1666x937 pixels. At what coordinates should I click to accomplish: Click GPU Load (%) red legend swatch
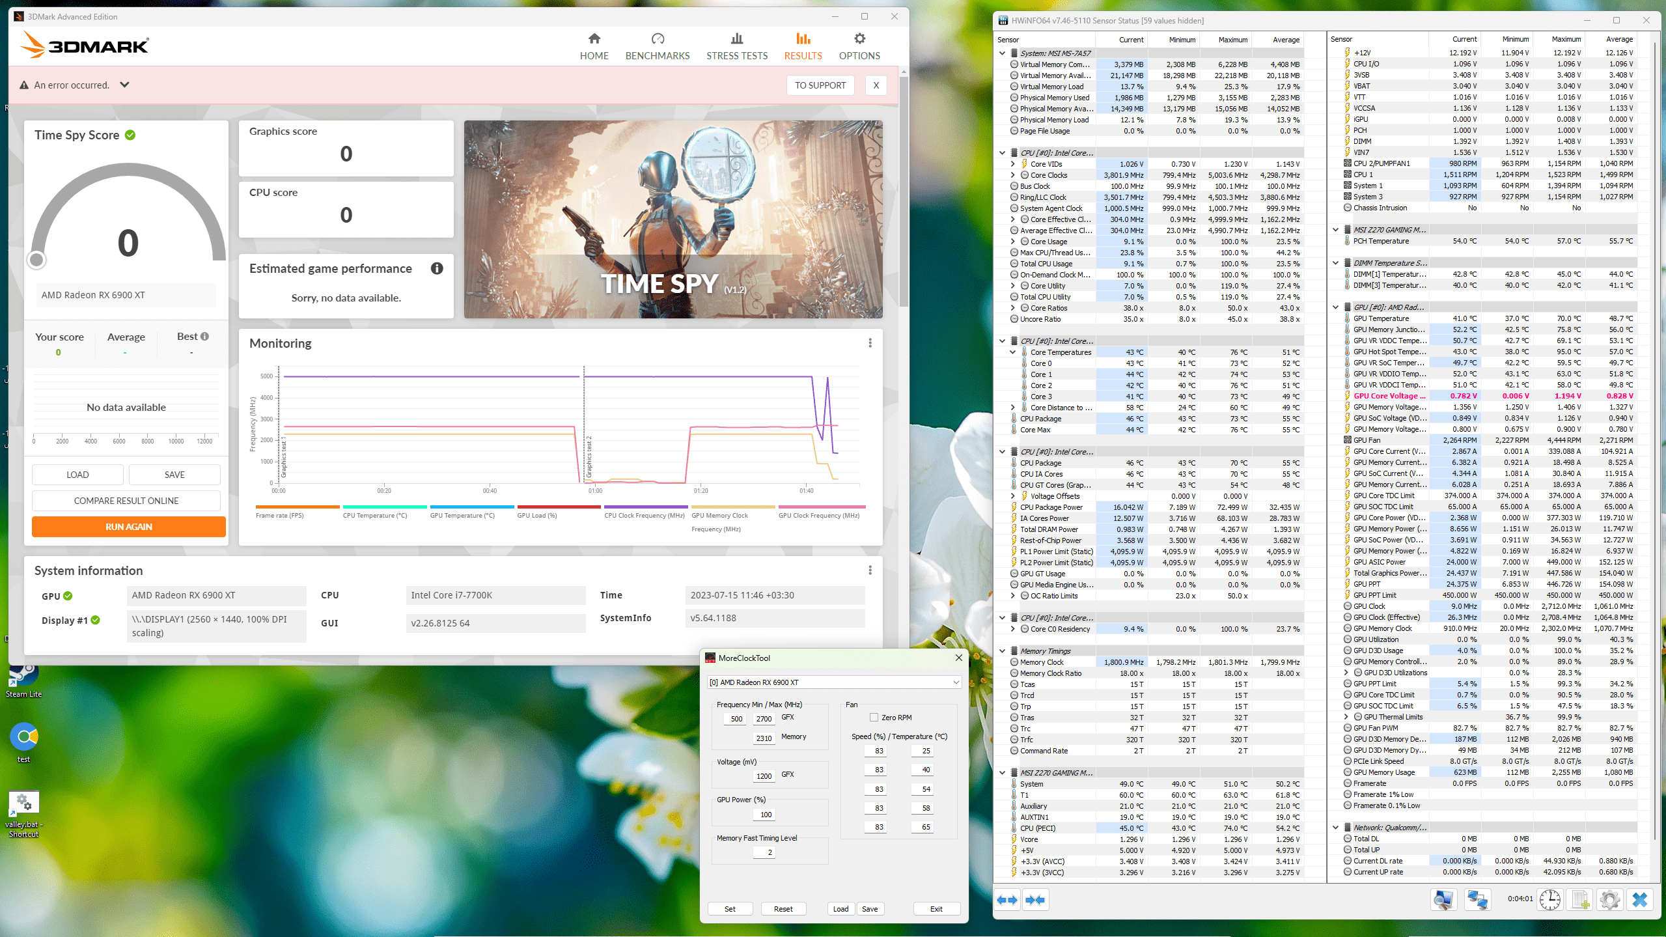click(x=559, y=507)
